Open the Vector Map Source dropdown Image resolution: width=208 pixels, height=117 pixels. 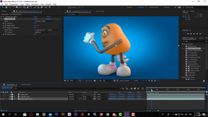(53, 30)
